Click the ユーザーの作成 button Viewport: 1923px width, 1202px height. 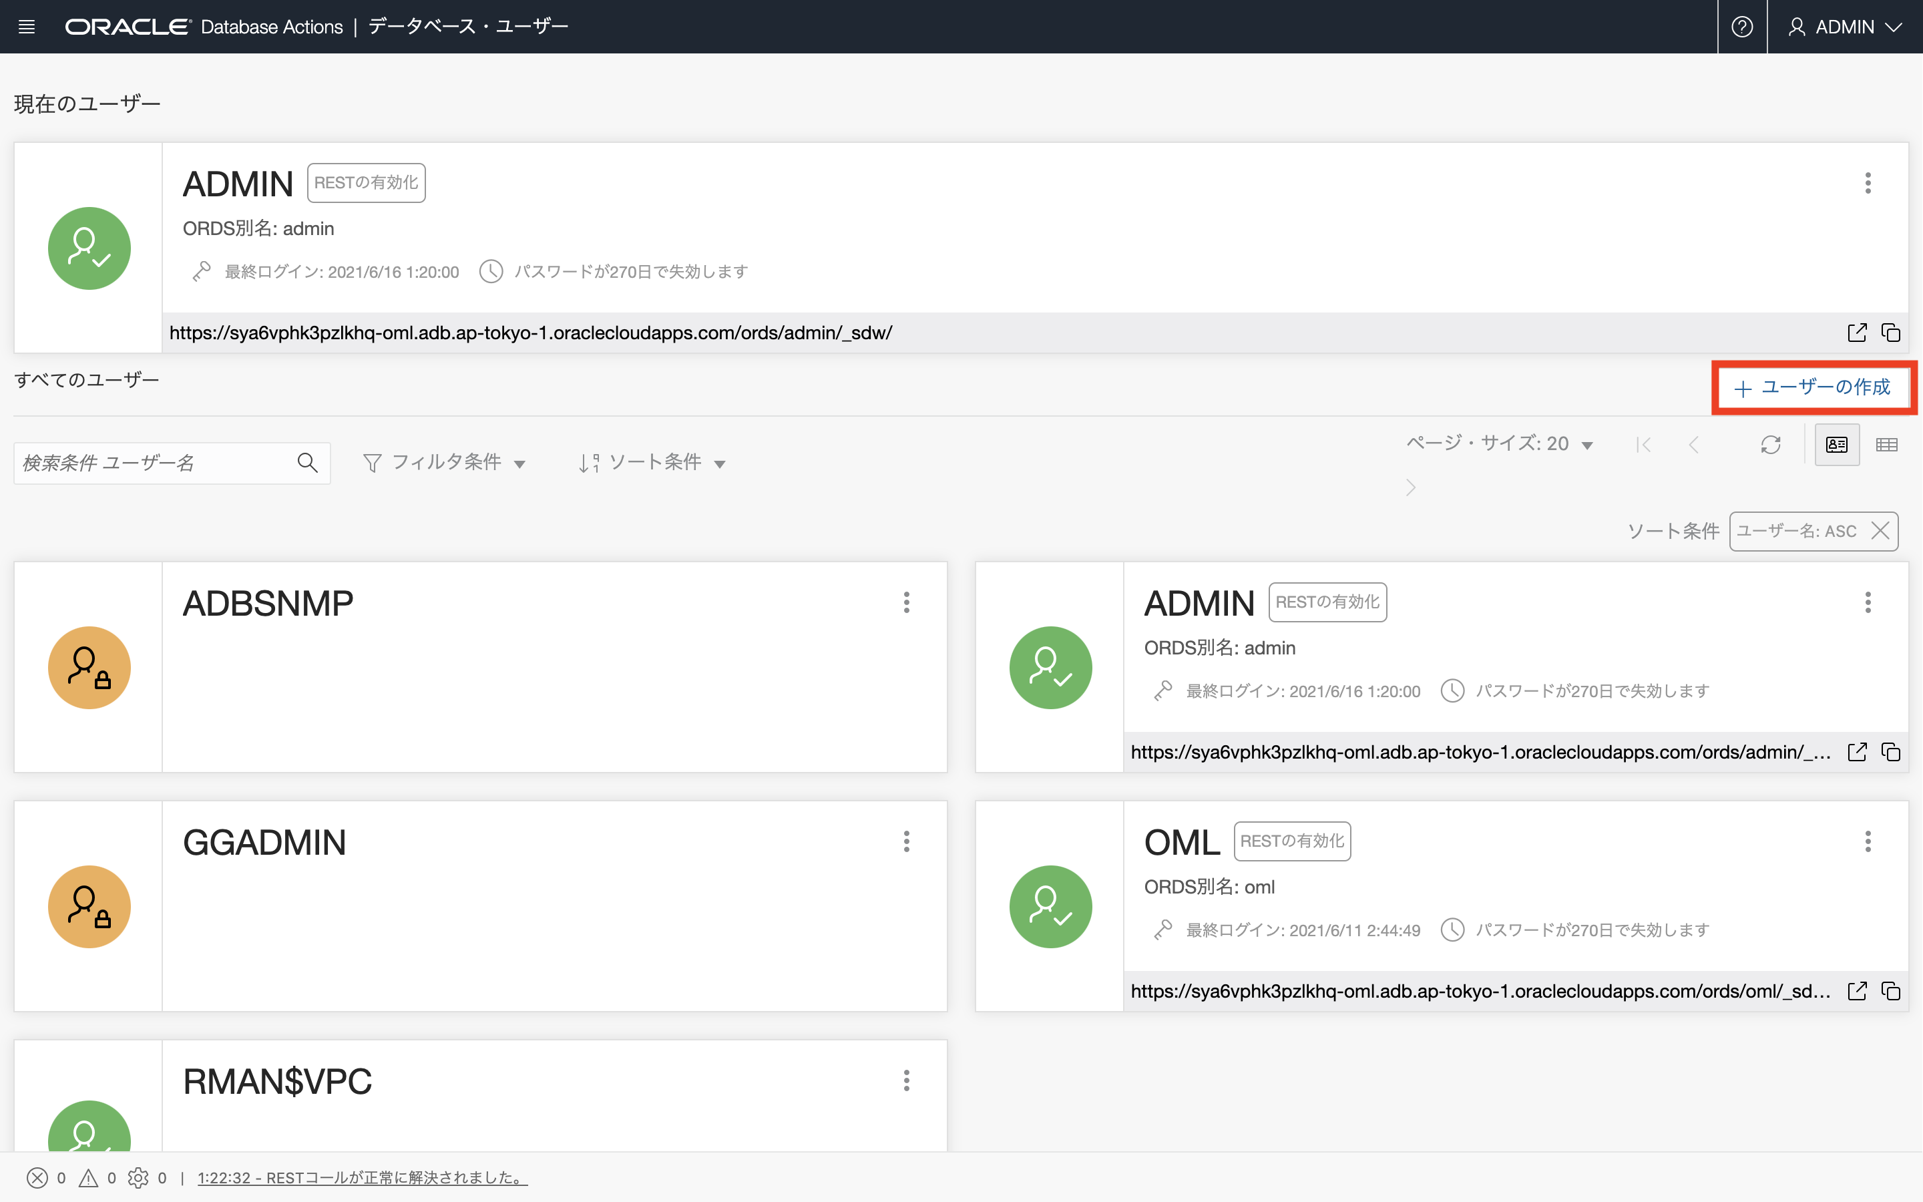(1813, 387)
